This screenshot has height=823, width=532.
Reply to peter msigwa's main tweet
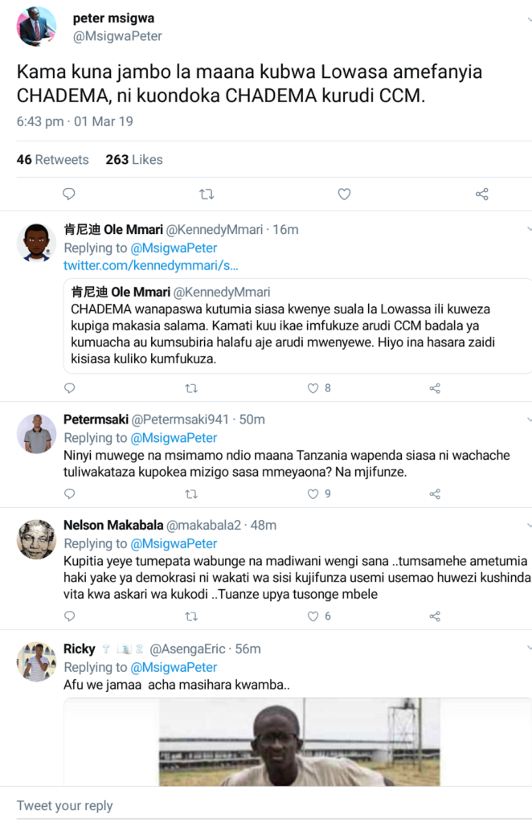pos(69,194)
